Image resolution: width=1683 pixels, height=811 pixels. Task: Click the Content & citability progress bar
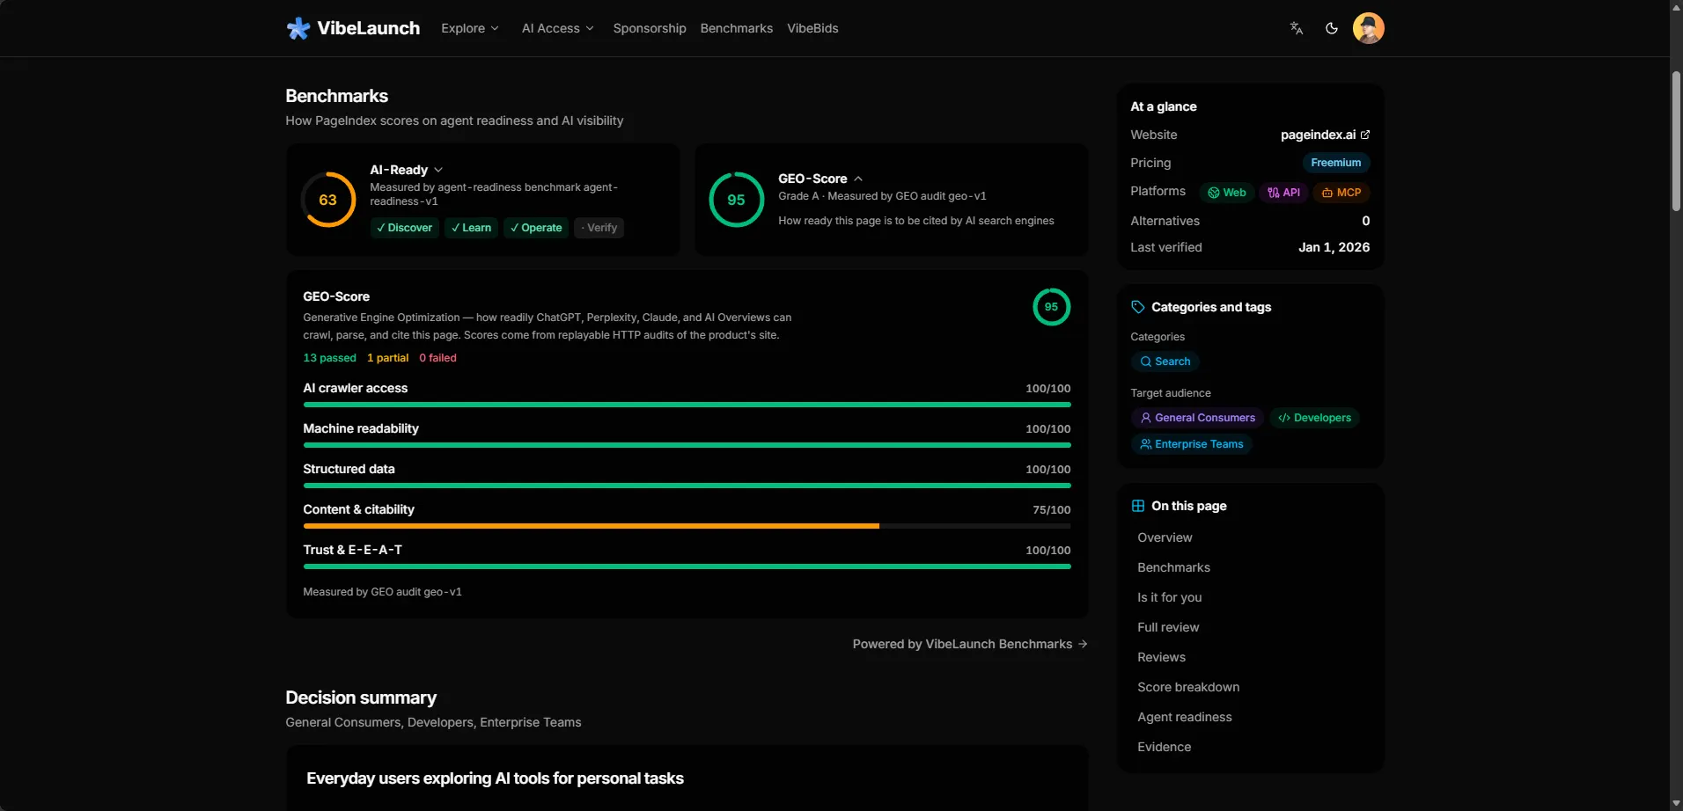click(687, 526)
